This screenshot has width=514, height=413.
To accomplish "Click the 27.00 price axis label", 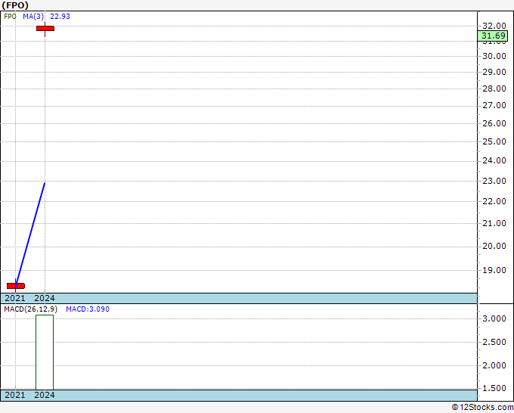I will [494, 106].
